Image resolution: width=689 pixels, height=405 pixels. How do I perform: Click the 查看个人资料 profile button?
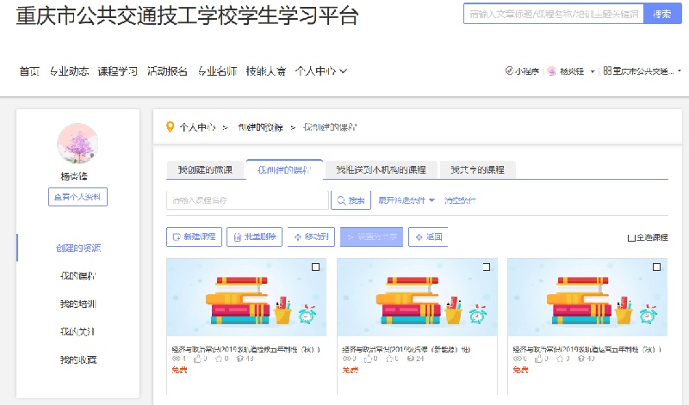tap(78, 197)
